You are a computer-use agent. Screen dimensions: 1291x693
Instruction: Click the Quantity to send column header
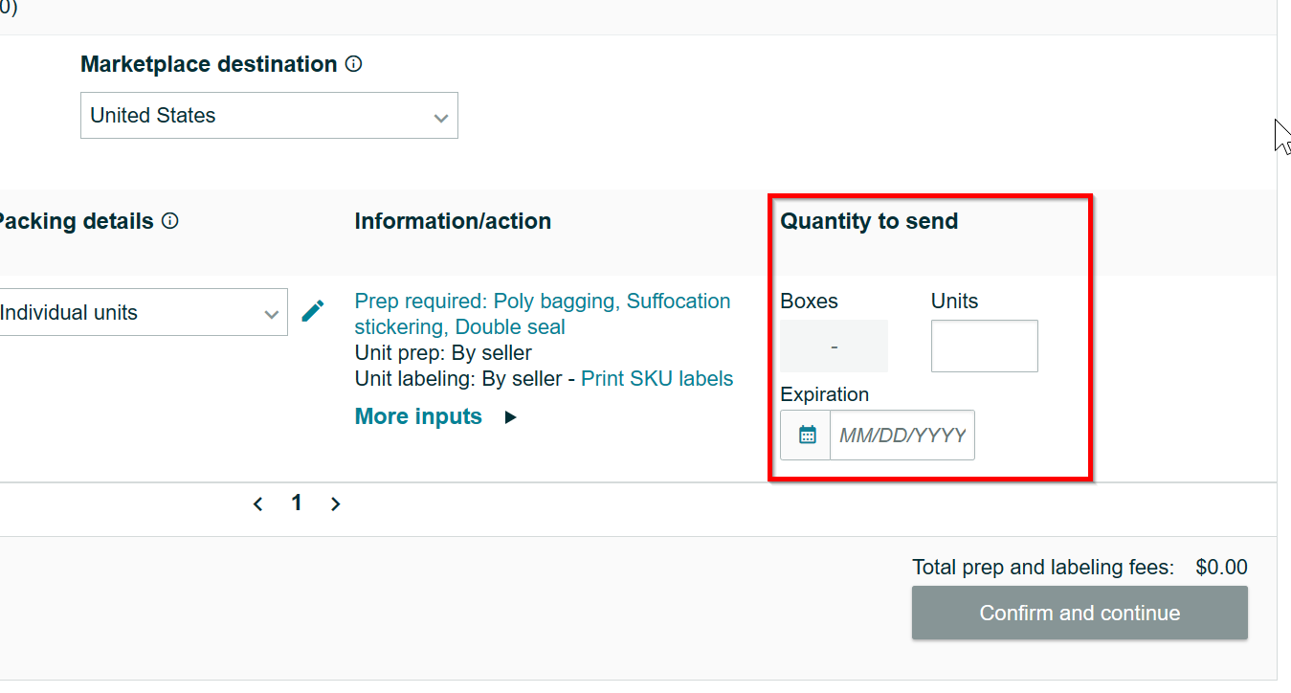point(869,222)
